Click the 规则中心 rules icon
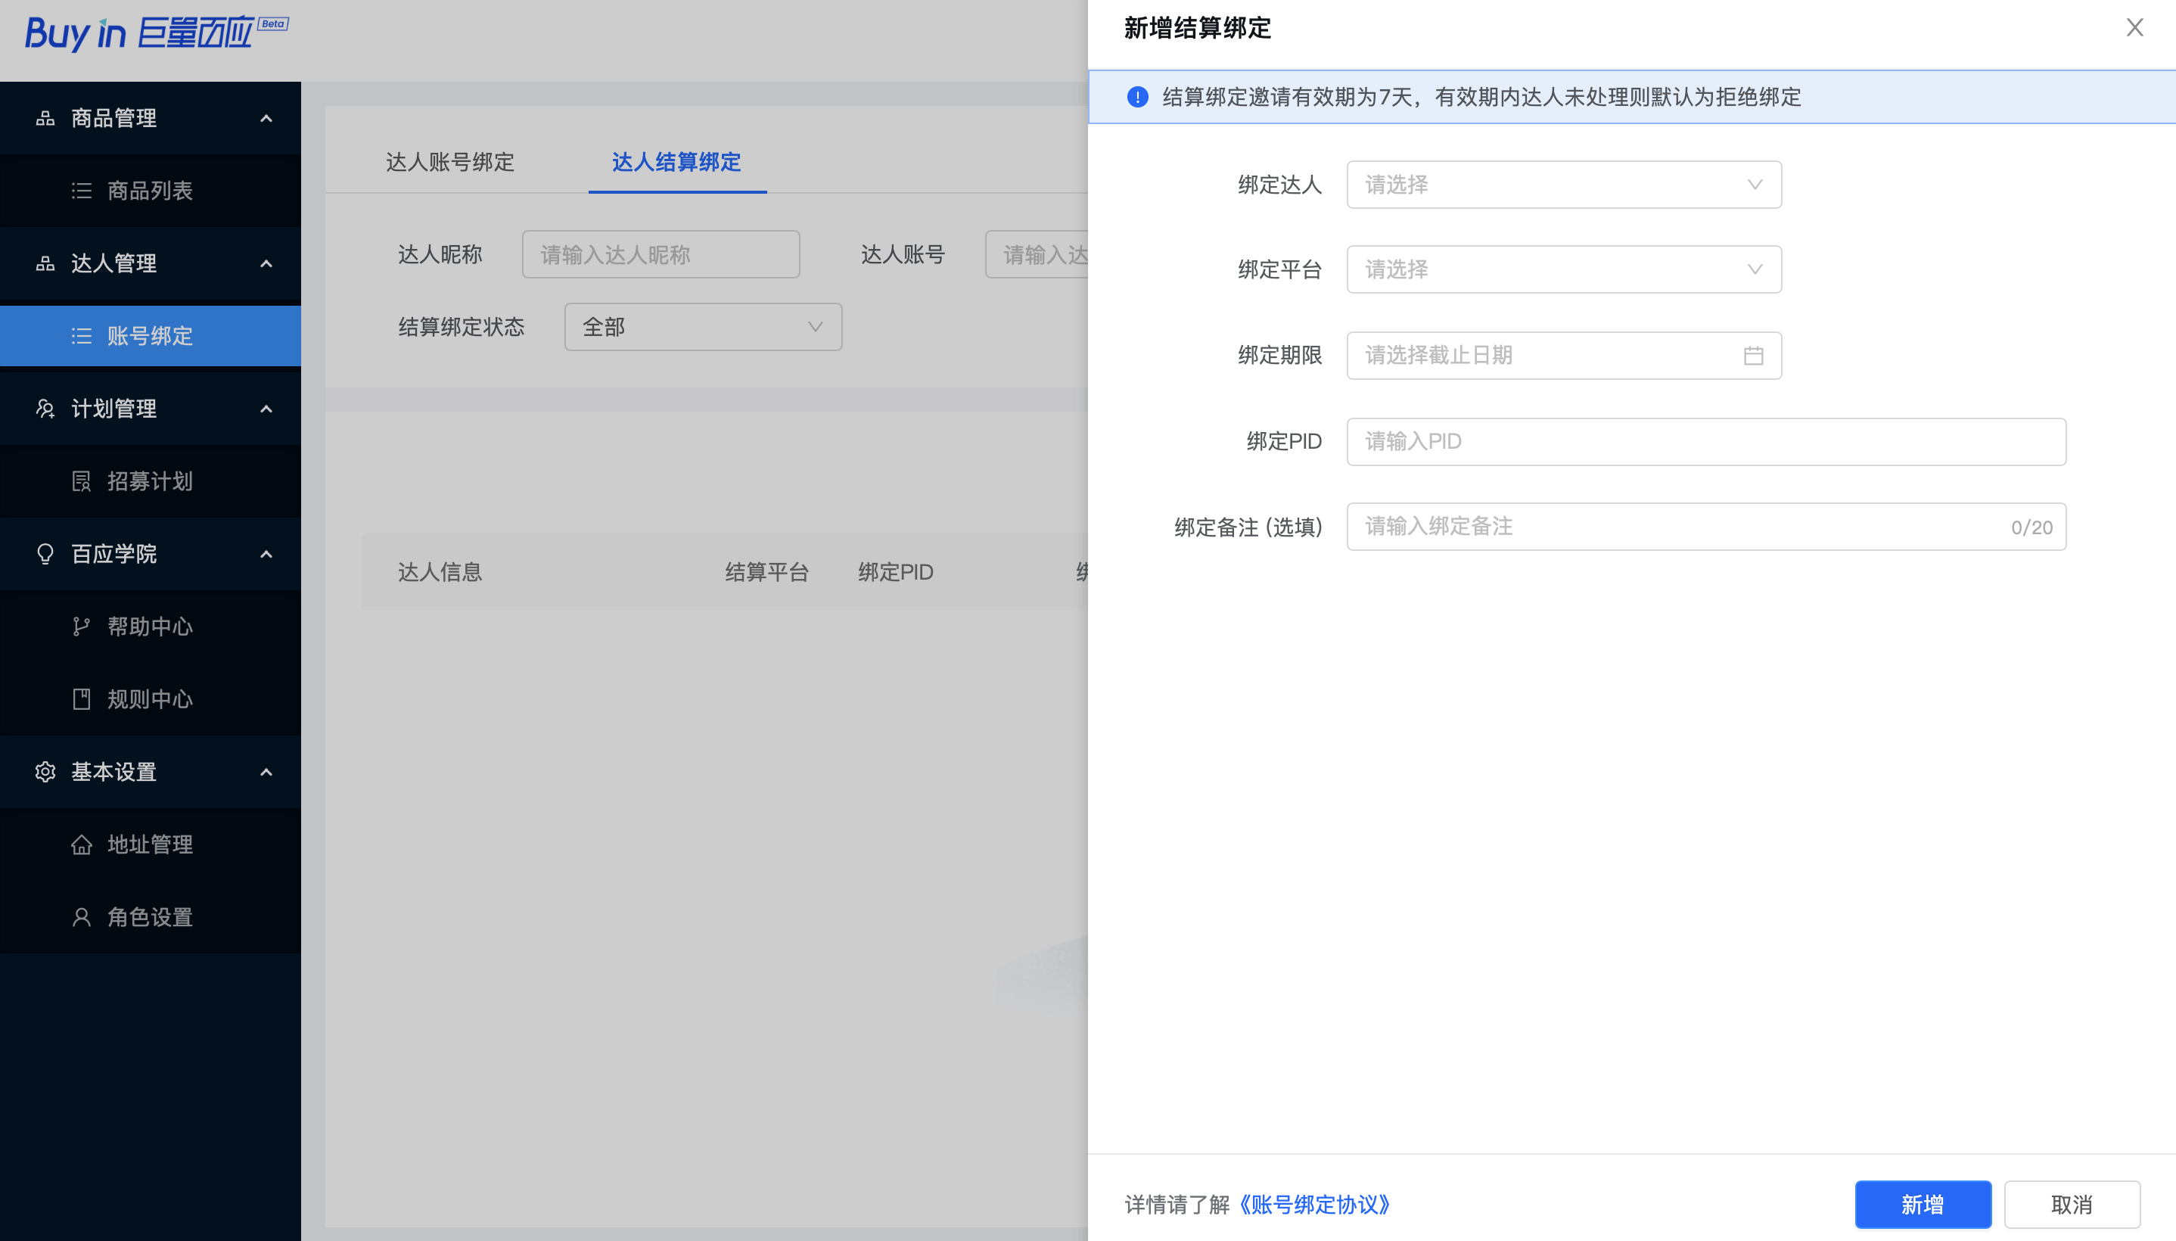This screenshot has width=2176, height=1241. tap(82, 698)
